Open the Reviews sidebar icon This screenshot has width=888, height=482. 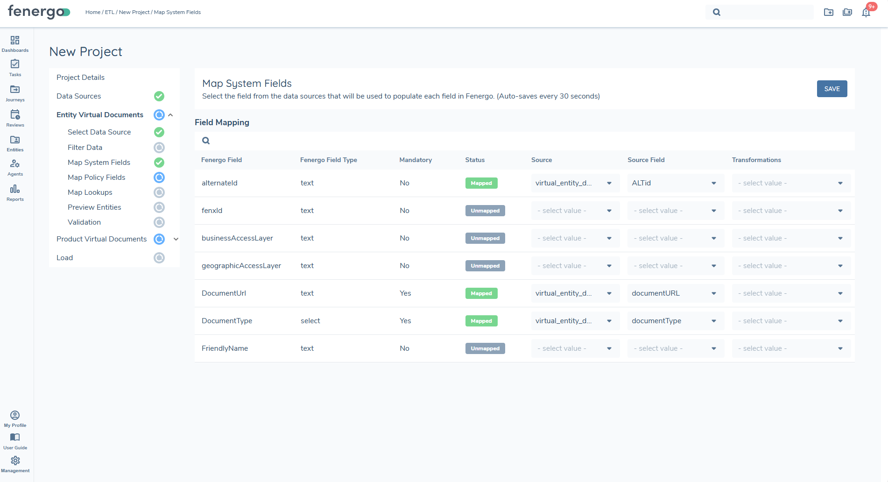tap(15, 118)
